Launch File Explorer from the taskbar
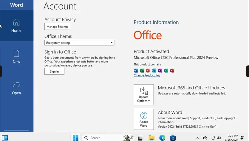Viewport: 249px width, 141px height. pyautogui.click(x=151, y=138)
